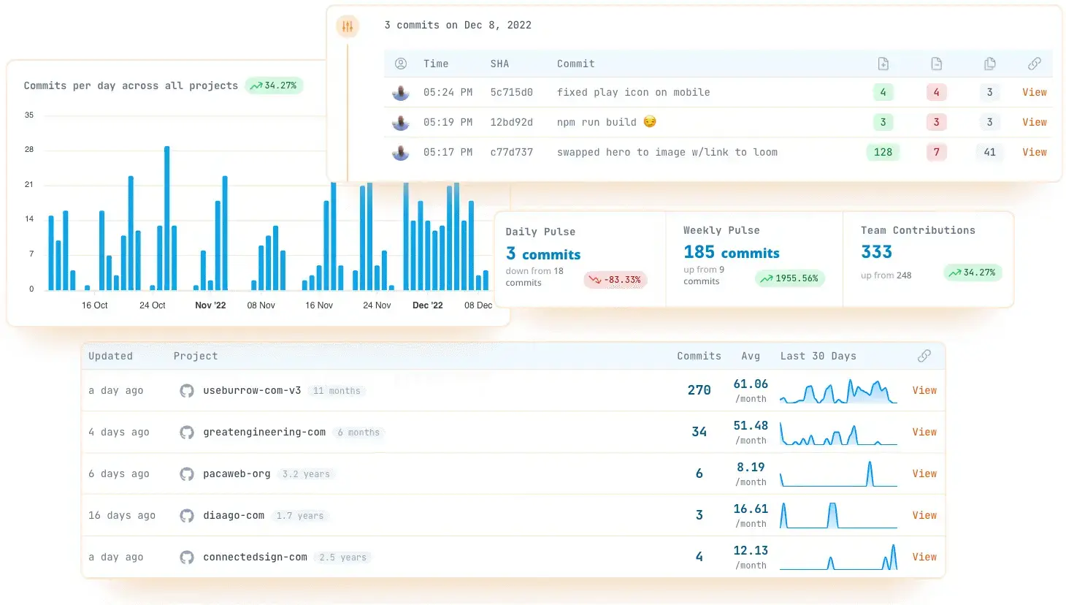Click link icon in projects table header
Screen dimensions: 1066x605
click(924, 356)
